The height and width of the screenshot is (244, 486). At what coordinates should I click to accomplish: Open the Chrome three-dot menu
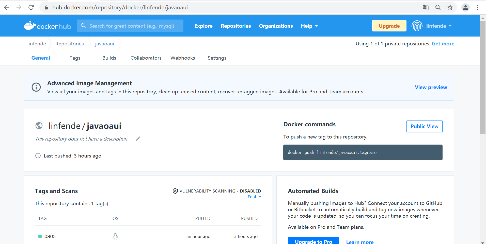coord(478,7)
